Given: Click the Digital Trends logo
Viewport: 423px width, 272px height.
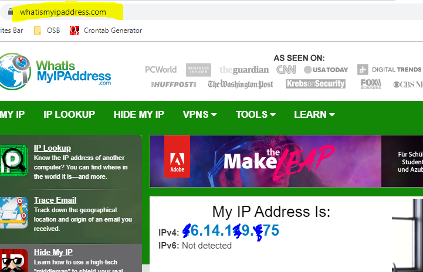Looking at the screenshot, I should click(390, 70).
